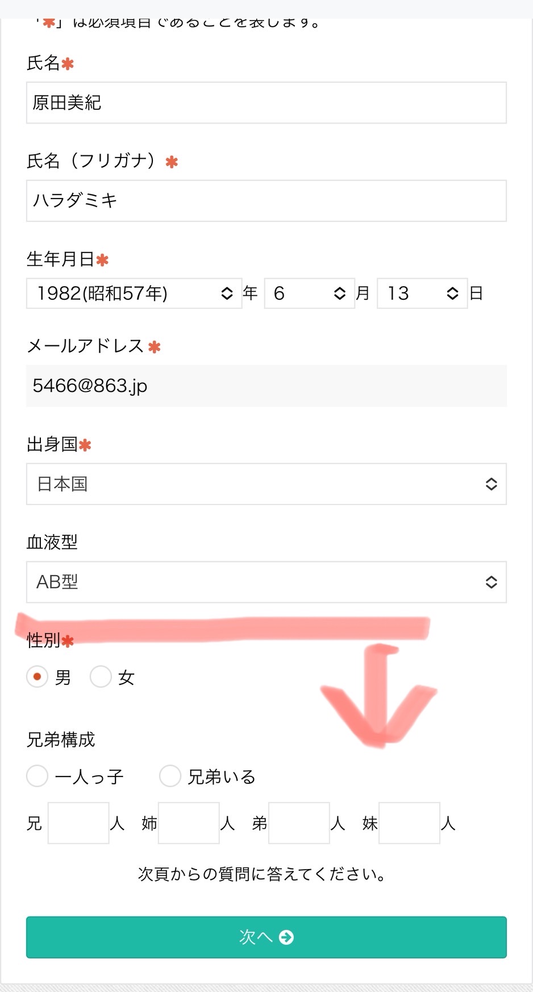Click the 氏名 field containing 原田美紀

click(x=266, y=103)
